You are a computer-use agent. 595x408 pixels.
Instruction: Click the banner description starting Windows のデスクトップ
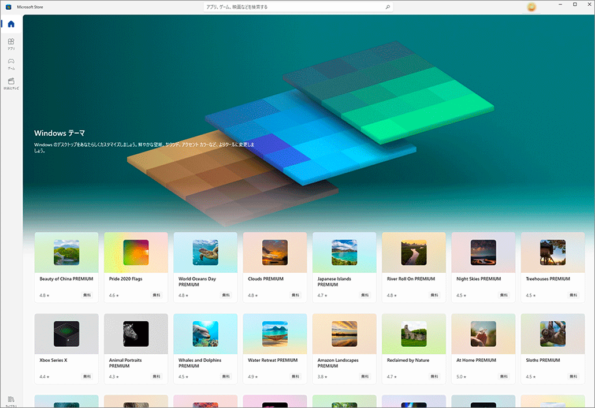(144, 147)
